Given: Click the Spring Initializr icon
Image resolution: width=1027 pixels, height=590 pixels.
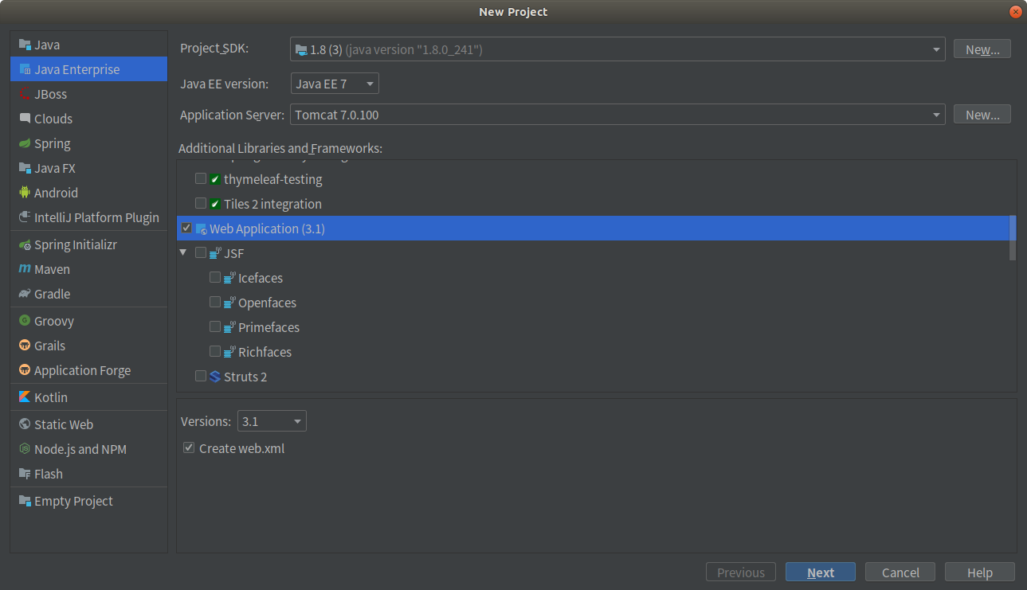Looking at the screenshot, I should coord(24,244).
